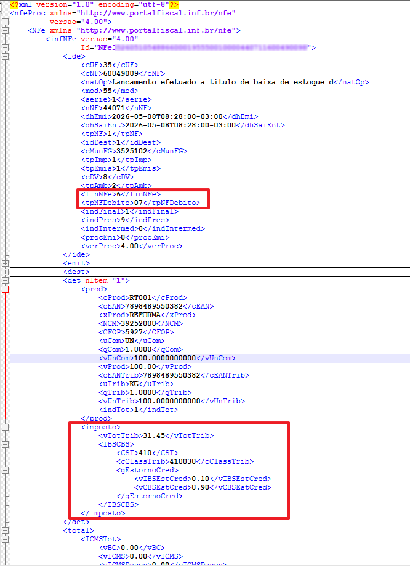This screenshot has height=566, width=410.
Task: Collapse the NFe element fold marker
Action: 5,30
